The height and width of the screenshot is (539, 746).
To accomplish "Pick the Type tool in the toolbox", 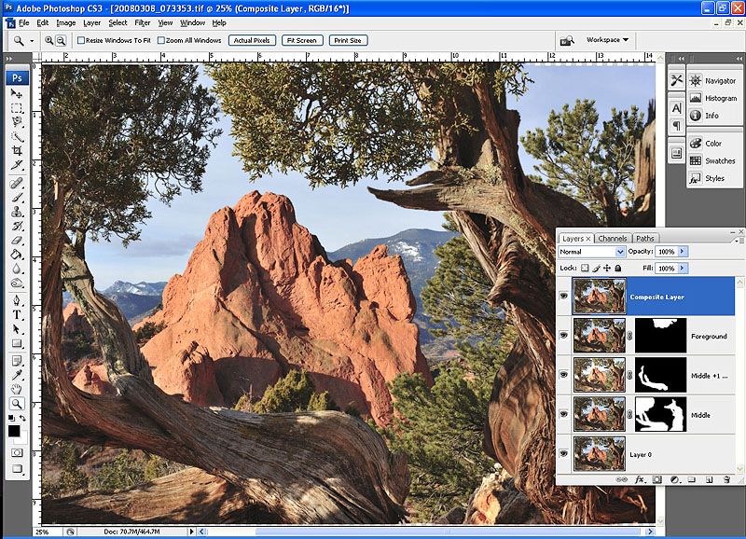I will pyautogui.click(x=17, y=315).
